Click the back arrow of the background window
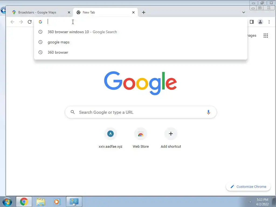The width and height of the screenshot is (276, 207). (3, 10)
